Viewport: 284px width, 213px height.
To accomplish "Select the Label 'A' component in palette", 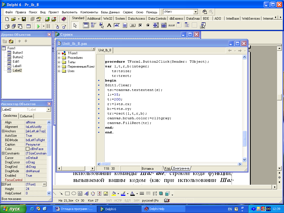I will coord(109,25).
